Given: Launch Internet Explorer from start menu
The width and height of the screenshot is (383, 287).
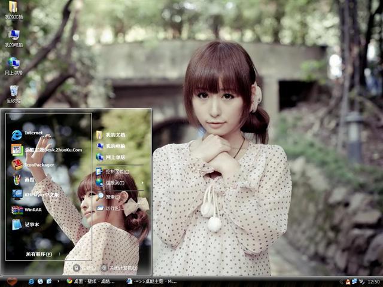Looking at the screenshot, I should click(34, 135).
